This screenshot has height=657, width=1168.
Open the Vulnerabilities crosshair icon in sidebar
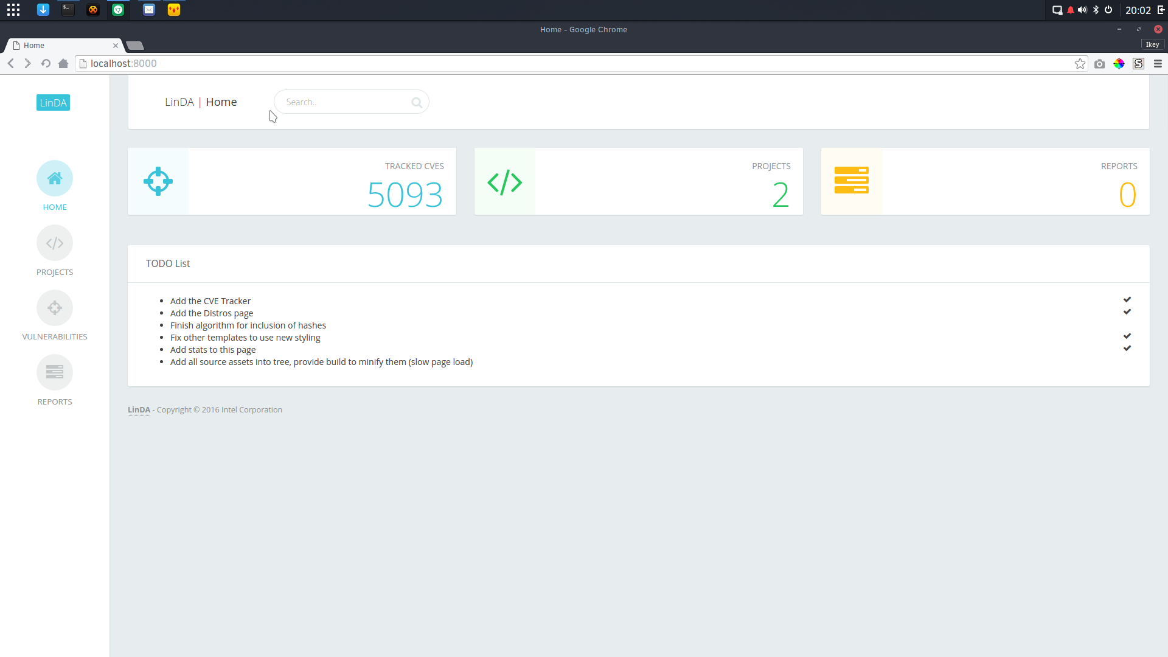click(x=55, y=308)
